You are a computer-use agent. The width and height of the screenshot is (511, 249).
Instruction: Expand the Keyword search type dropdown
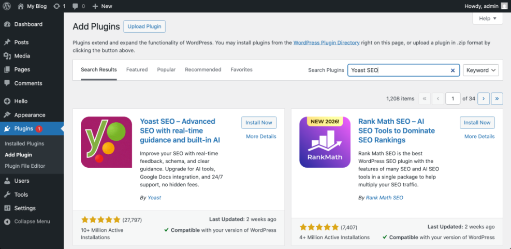[x=480, y=70]
